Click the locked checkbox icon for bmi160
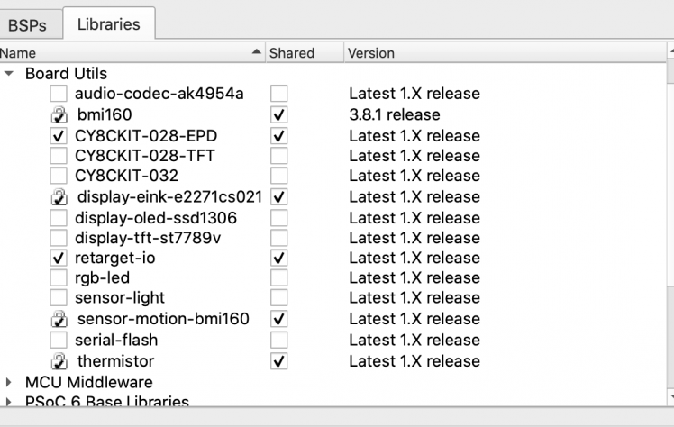The width and height of the screenshot is (674, 427). click(x=59, y=115)
